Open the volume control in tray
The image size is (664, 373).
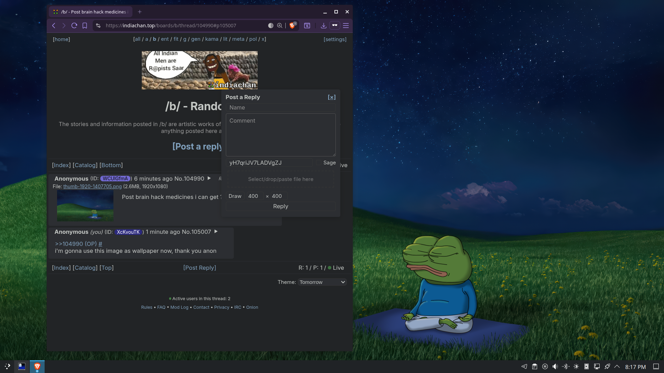pos(555,367)
